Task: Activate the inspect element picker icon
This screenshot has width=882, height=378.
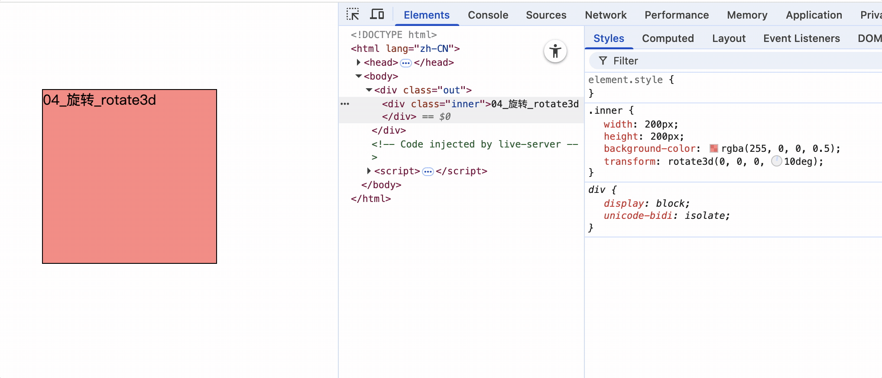Action: (x=353, y=15)
